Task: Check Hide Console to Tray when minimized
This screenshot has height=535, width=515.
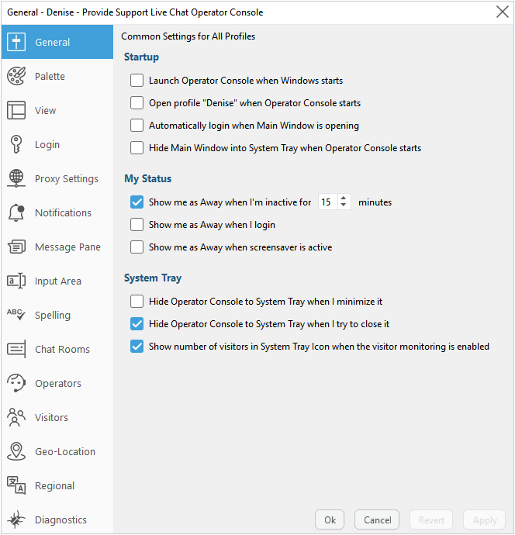Action: click(x=137, y=302)
